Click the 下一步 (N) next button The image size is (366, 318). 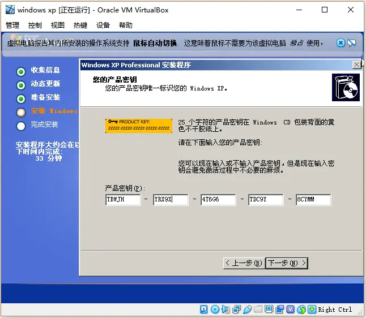(x=287, y=263)
